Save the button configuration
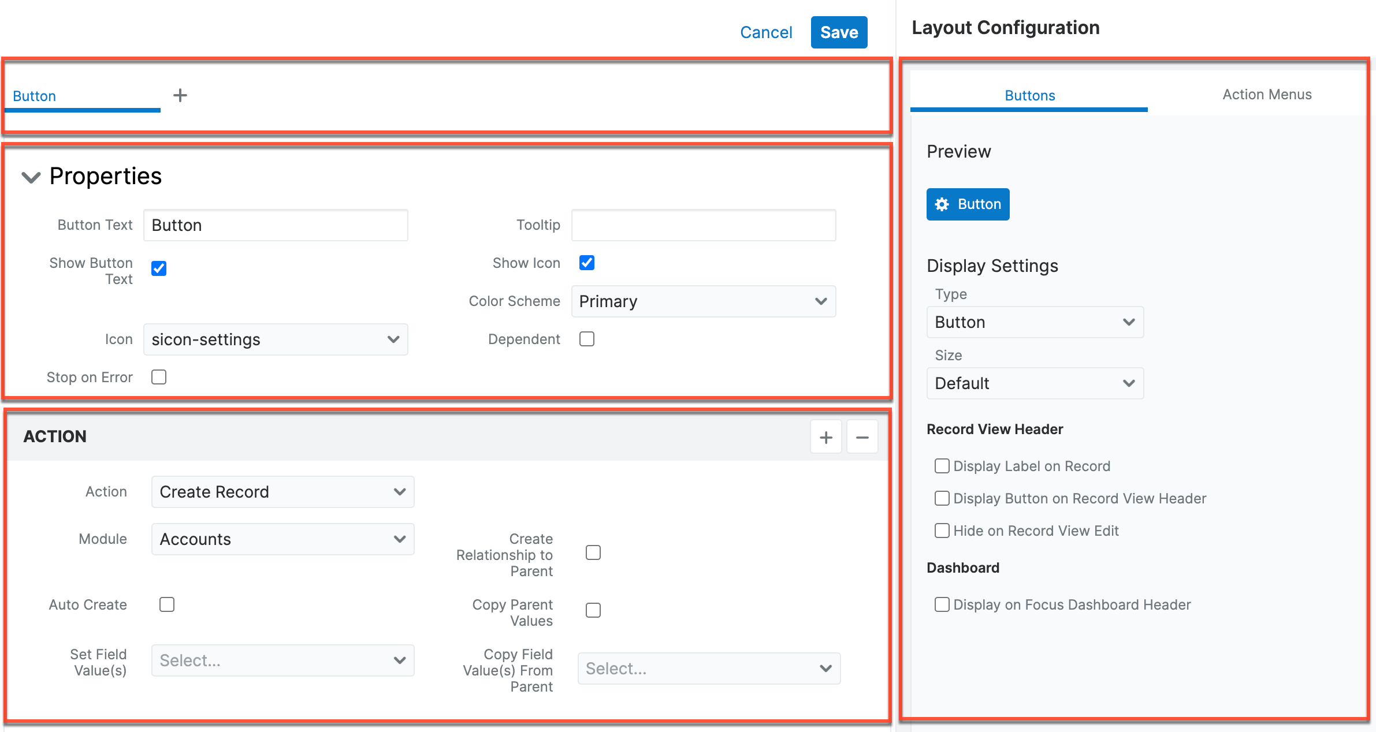This screenshot has width=1376, height=732. coord(839,32)
